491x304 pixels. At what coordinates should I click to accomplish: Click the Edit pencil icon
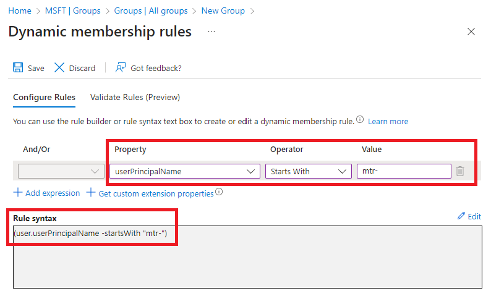coord(461,216)
